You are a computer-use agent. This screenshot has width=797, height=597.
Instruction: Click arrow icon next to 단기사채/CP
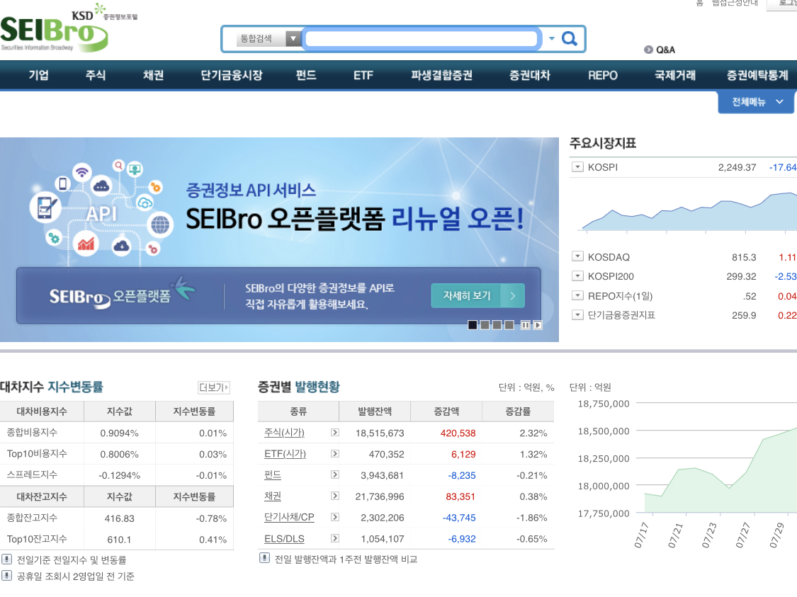pyautogui.click(x=334, y=517)
